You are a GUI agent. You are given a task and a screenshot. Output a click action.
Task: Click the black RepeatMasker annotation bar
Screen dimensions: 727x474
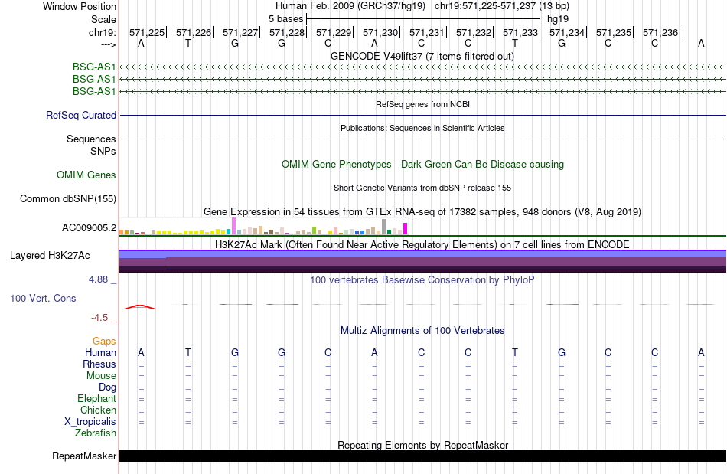pos(423,456)
